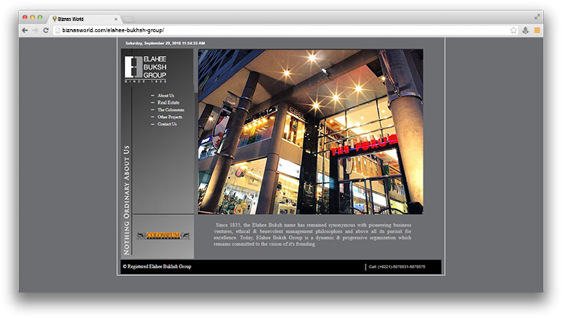Image resolution: width=562 pixels, height=318 pixels.
Task: Click the browser forward arrow
Action: coord(35,30)
